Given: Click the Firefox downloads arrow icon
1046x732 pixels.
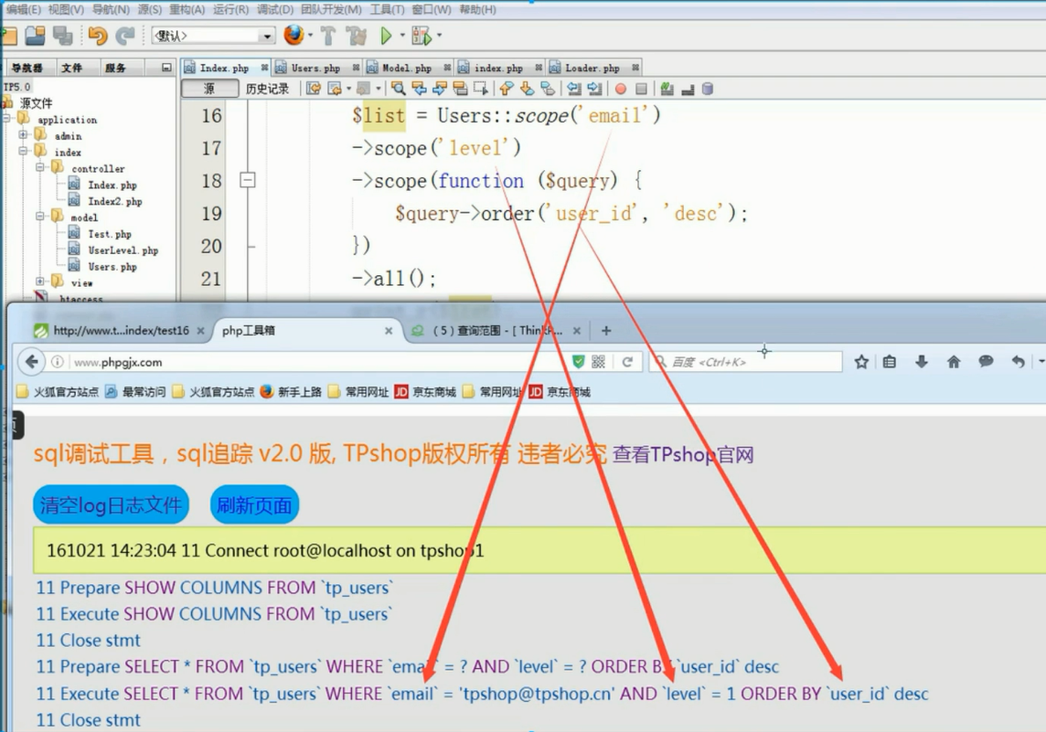Looking at the screenshot, I should click(922, 362).
